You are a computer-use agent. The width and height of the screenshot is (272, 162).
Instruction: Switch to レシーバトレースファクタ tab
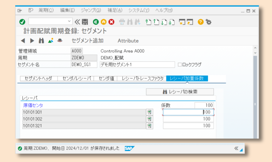tap(142, 78)
